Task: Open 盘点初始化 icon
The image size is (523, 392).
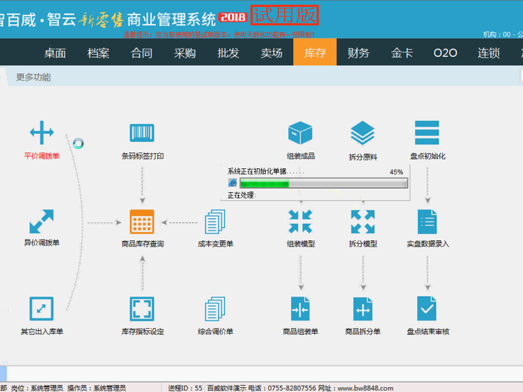Action: point(427,133)
